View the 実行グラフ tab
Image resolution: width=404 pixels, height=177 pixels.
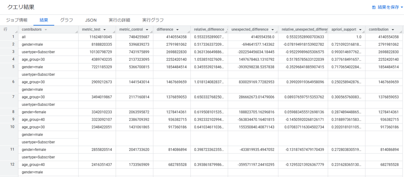pyautogui.click(x=153, y=20)
